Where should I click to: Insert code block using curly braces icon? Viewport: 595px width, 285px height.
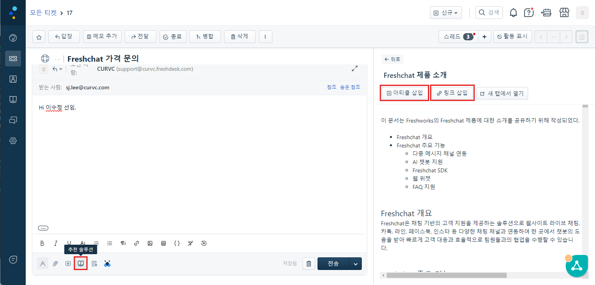coord(177,243)
